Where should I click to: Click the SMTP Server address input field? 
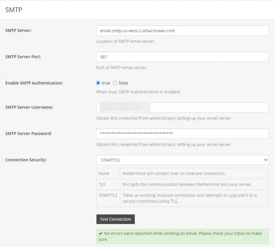click(182, 31)
